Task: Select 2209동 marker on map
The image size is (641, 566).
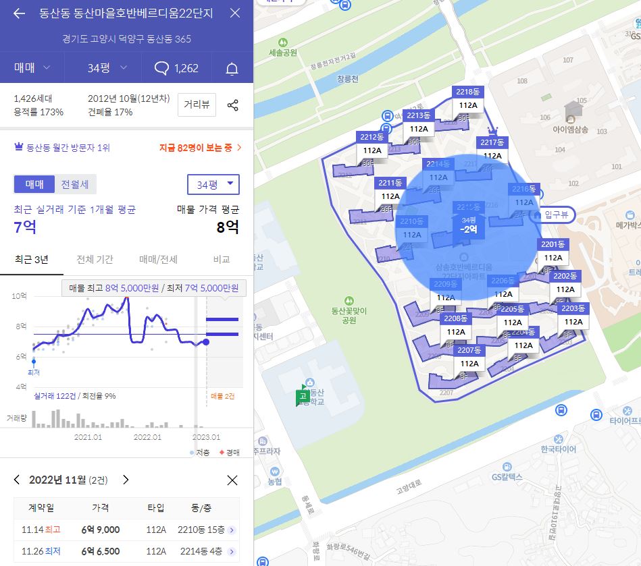Action: [445, 291]
